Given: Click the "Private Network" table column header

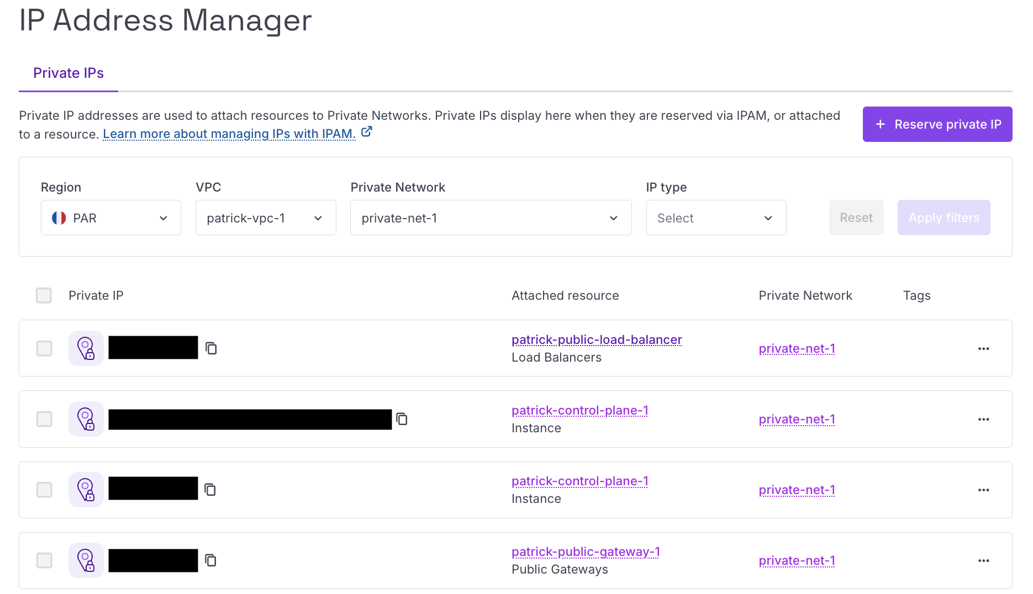Looking at the screenshot, I should coord(805,295).
